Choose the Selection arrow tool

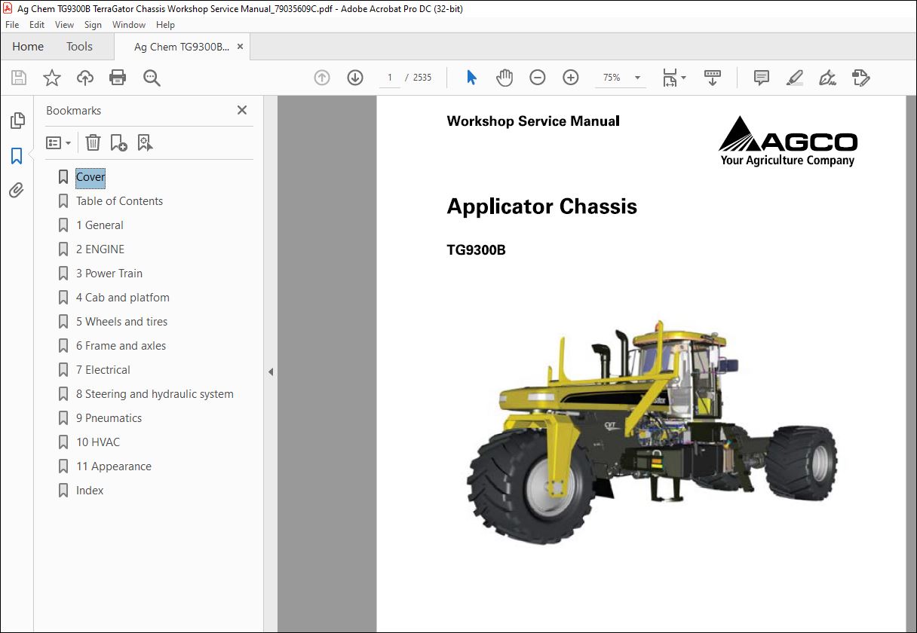(x=472, y=78)
